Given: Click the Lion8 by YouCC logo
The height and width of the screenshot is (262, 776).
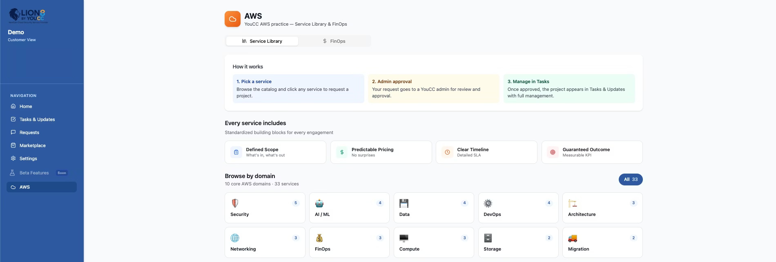Looking at the screenshot, I should [x=28, y=16].
